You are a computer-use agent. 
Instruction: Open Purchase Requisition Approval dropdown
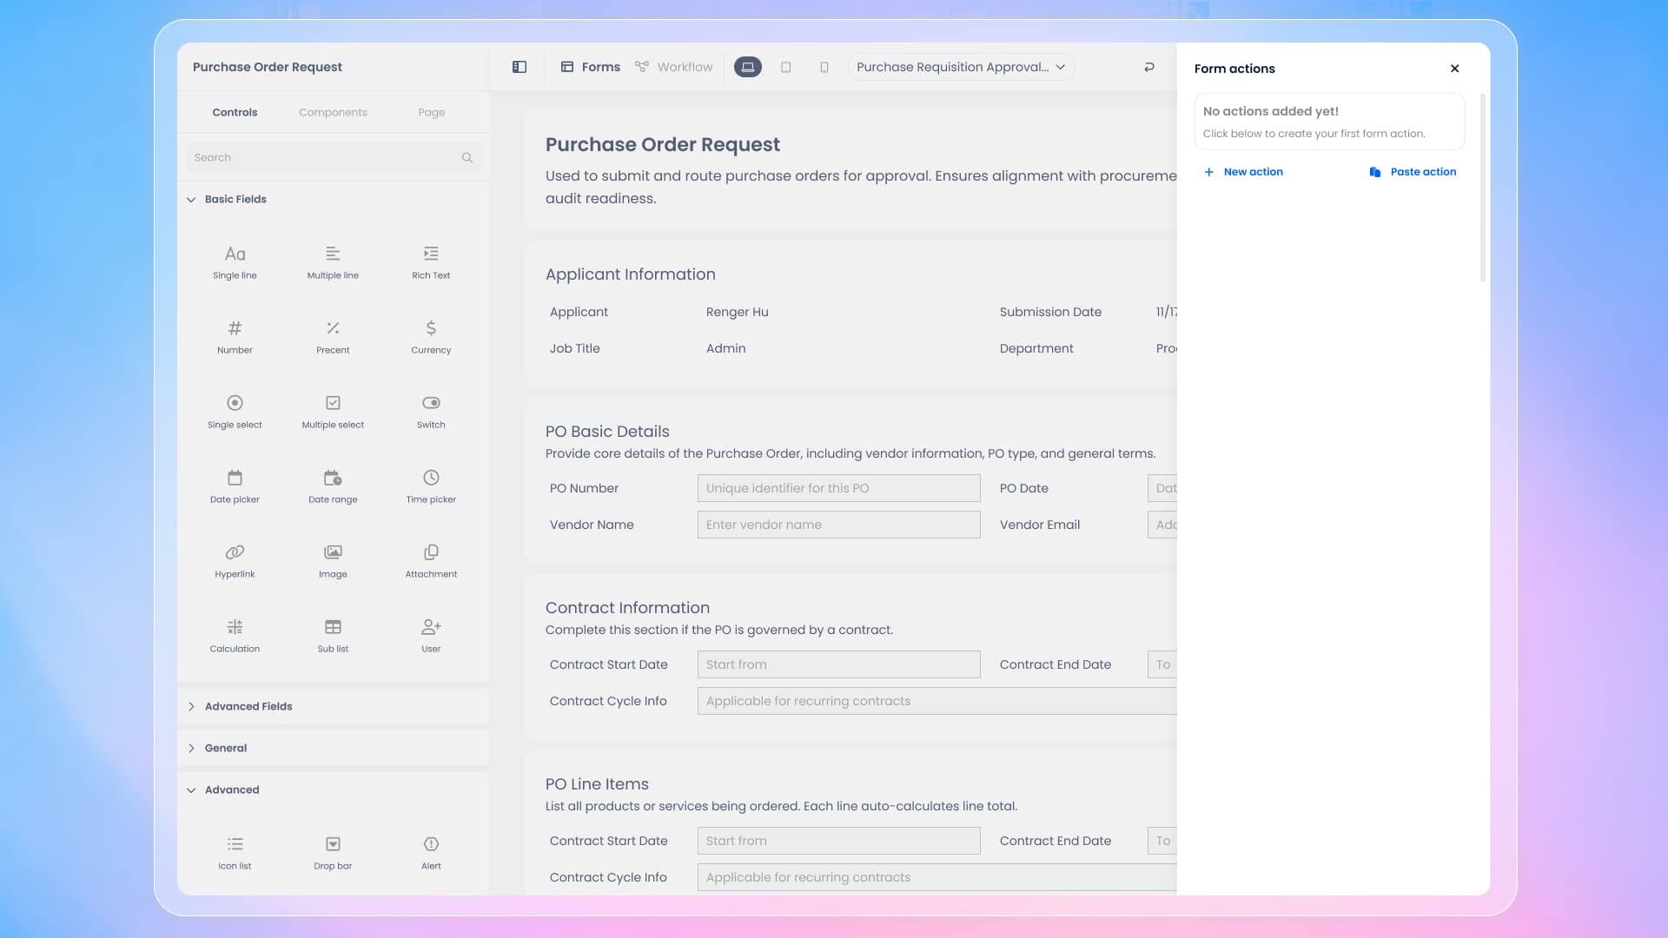click(961, 67)
